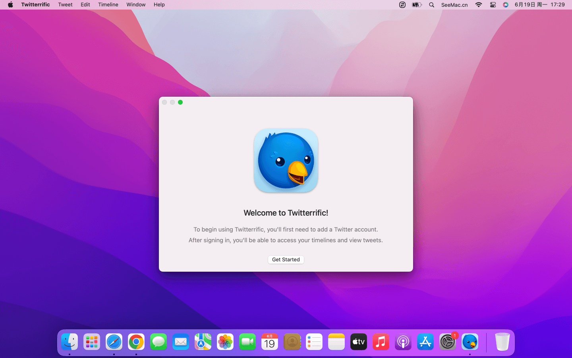Open Notes from the Dock
This screenshot has height=358, width=572.
(x=336, y=342)
